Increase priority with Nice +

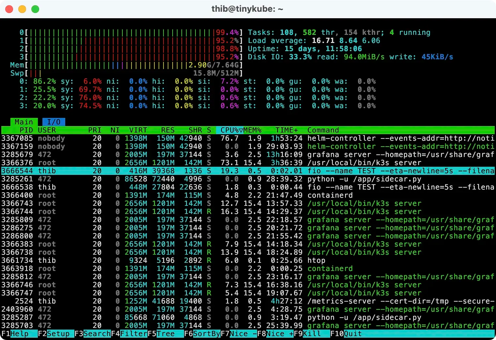[x=279, y=334]
